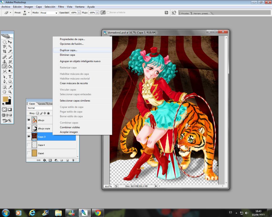Select the Capa 4 layer thumbnail
Screen dimensions: 272x217
(x=34, y=145)
